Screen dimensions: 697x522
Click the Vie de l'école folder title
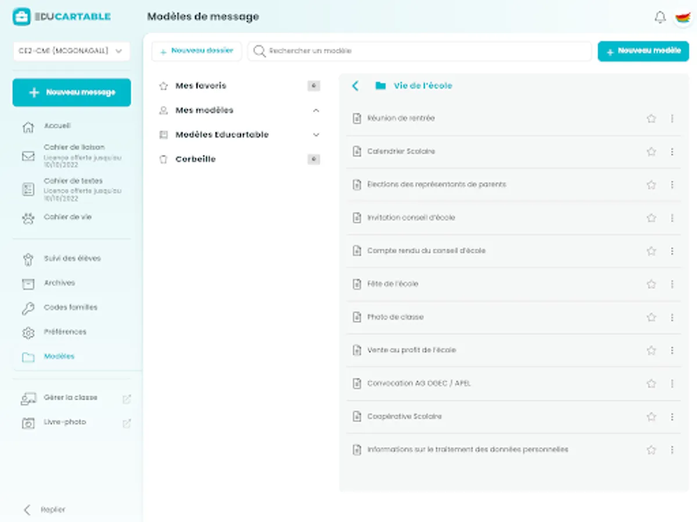click(423, 86)
